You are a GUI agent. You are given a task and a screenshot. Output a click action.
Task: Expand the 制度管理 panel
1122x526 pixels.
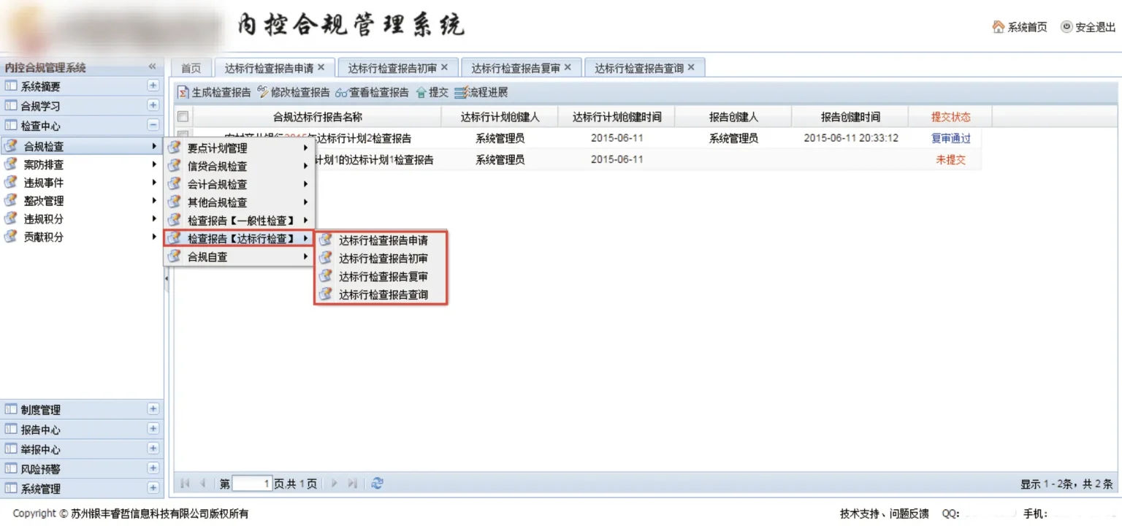153,409
